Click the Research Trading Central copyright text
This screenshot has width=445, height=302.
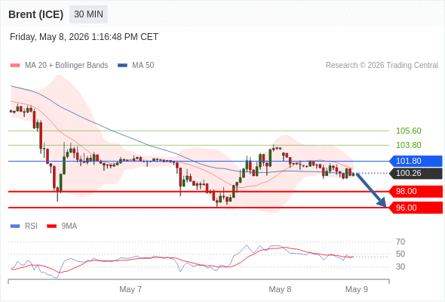point(382,66)
